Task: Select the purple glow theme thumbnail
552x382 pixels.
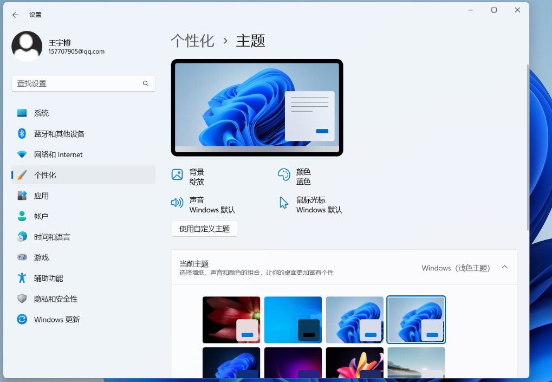Action: click(293, 362)
